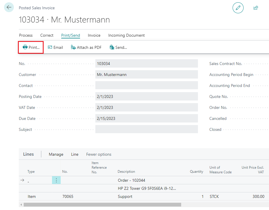Viewport: 269px width, 210px height.
Task: Click the Due Date field 2/15/2023
Action: [x=146, y=118]
